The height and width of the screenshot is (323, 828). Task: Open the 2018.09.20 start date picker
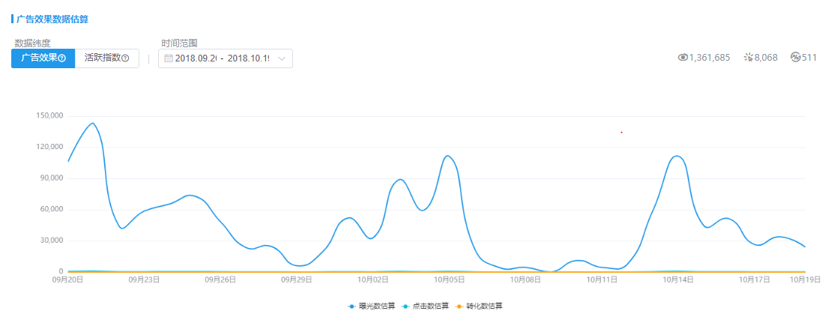[x=196, y=58]
